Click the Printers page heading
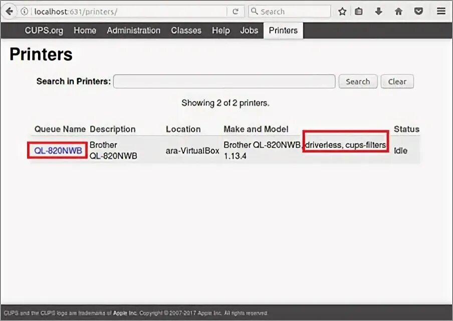The height and width of the screenshot is (321, 453). coord(41,54)
